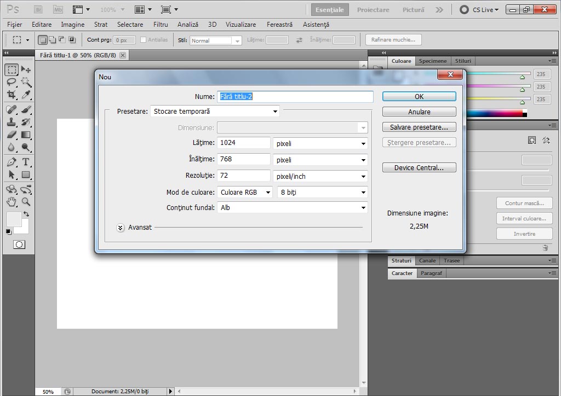Enable New selection mode
Image resolution: width=561 pixels, height=396 pixels.
pyautogui.click(x=43, y=40)
